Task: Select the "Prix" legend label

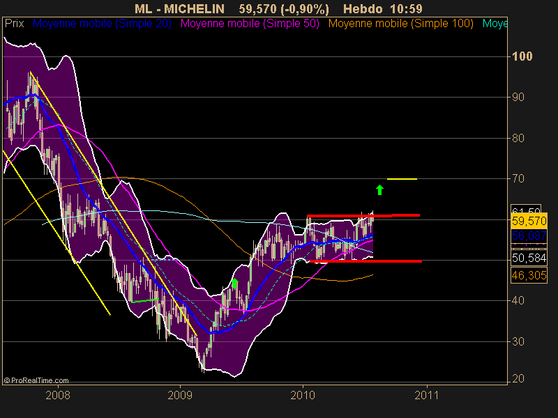Action: click(x=14, y=24)
